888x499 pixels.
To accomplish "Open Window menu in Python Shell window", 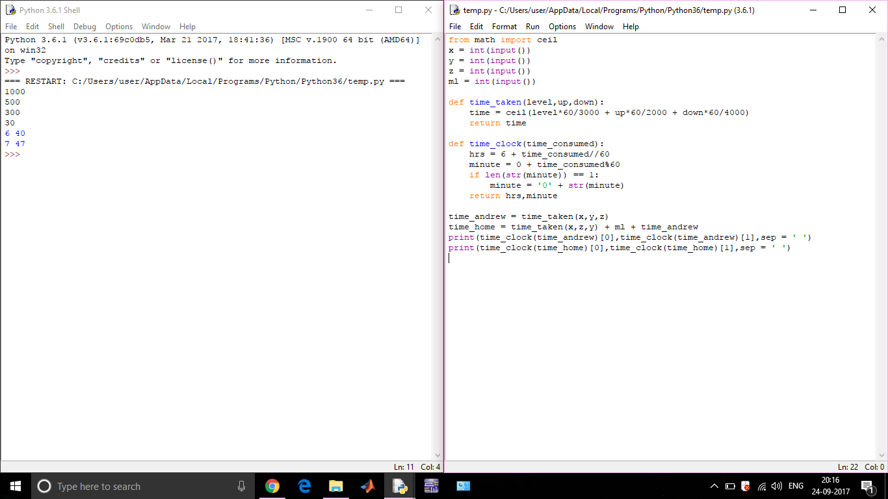I will coord(156,27).
